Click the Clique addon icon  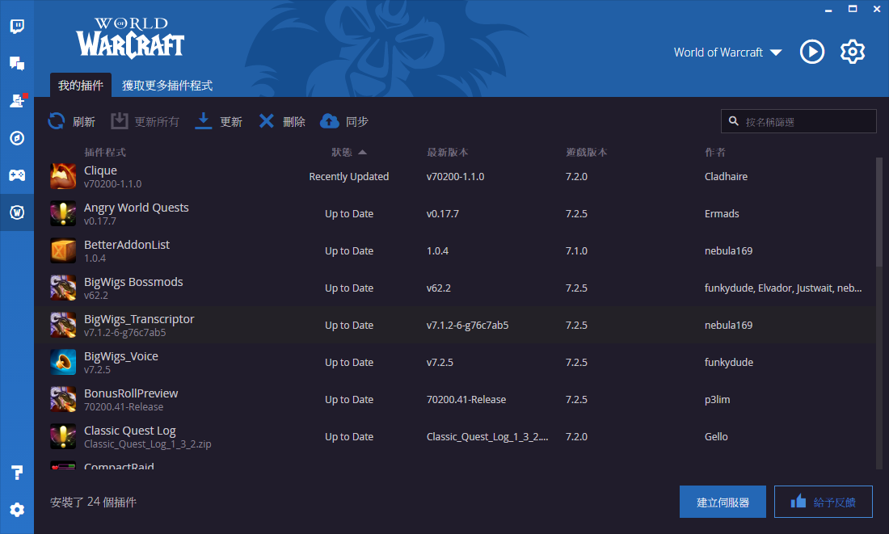tap(63, 176)
